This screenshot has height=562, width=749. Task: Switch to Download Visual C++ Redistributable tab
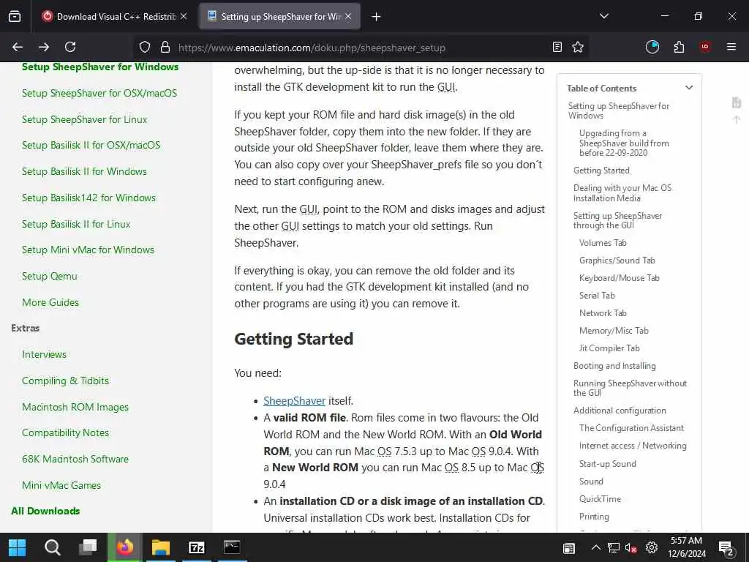coord(115,17)
